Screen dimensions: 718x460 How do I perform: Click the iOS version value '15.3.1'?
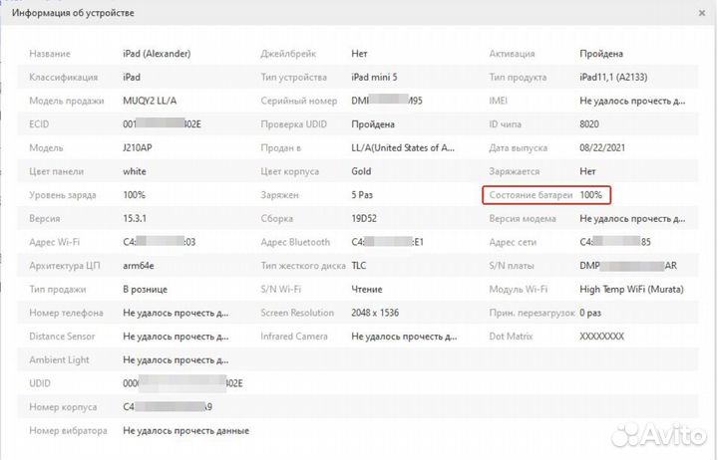[x=135, y=219]
